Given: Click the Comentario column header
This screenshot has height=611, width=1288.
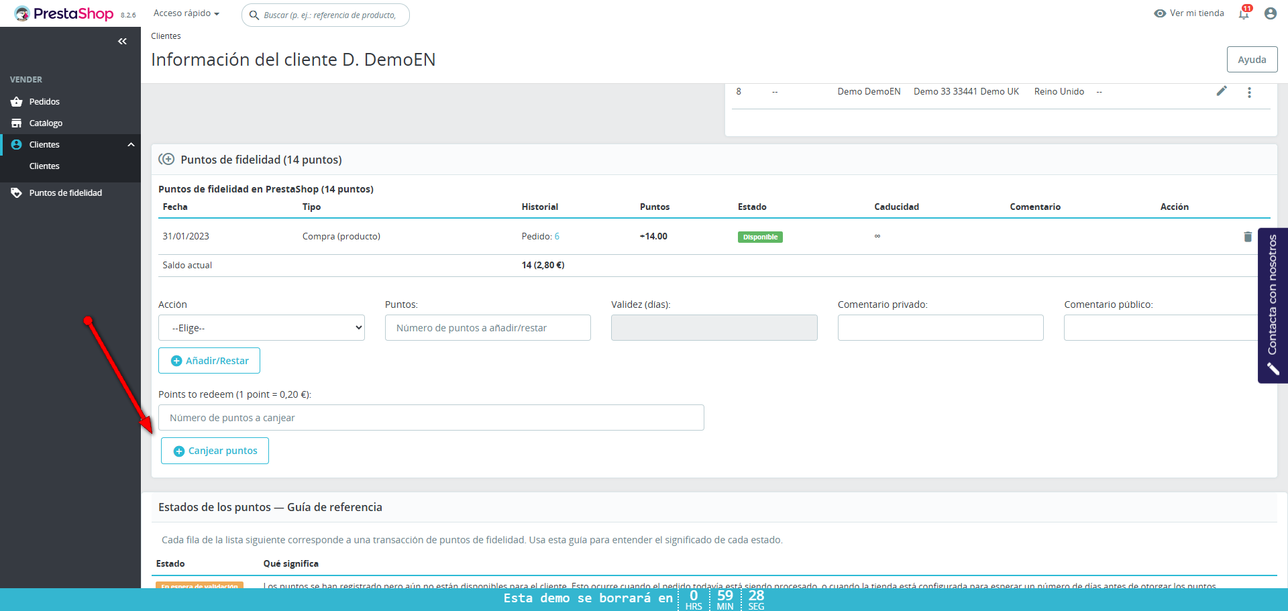Looking at the screenshot, I should [x=1035, y=207].
